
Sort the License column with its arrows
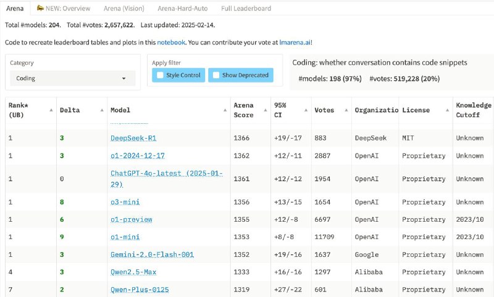[x=448, y=110]
